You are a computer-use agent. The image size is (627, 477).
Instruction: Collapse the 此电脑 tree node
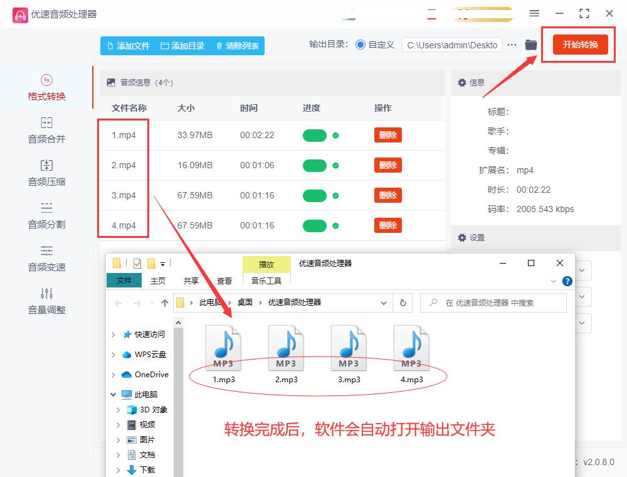tap(113, 394)
